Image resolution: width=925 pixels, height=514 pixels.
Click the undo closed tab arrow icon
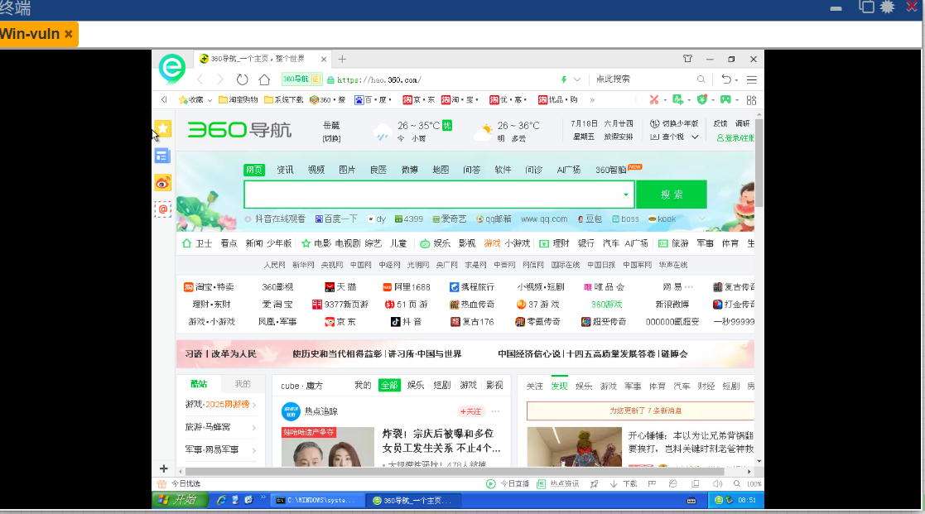[727, 79]
